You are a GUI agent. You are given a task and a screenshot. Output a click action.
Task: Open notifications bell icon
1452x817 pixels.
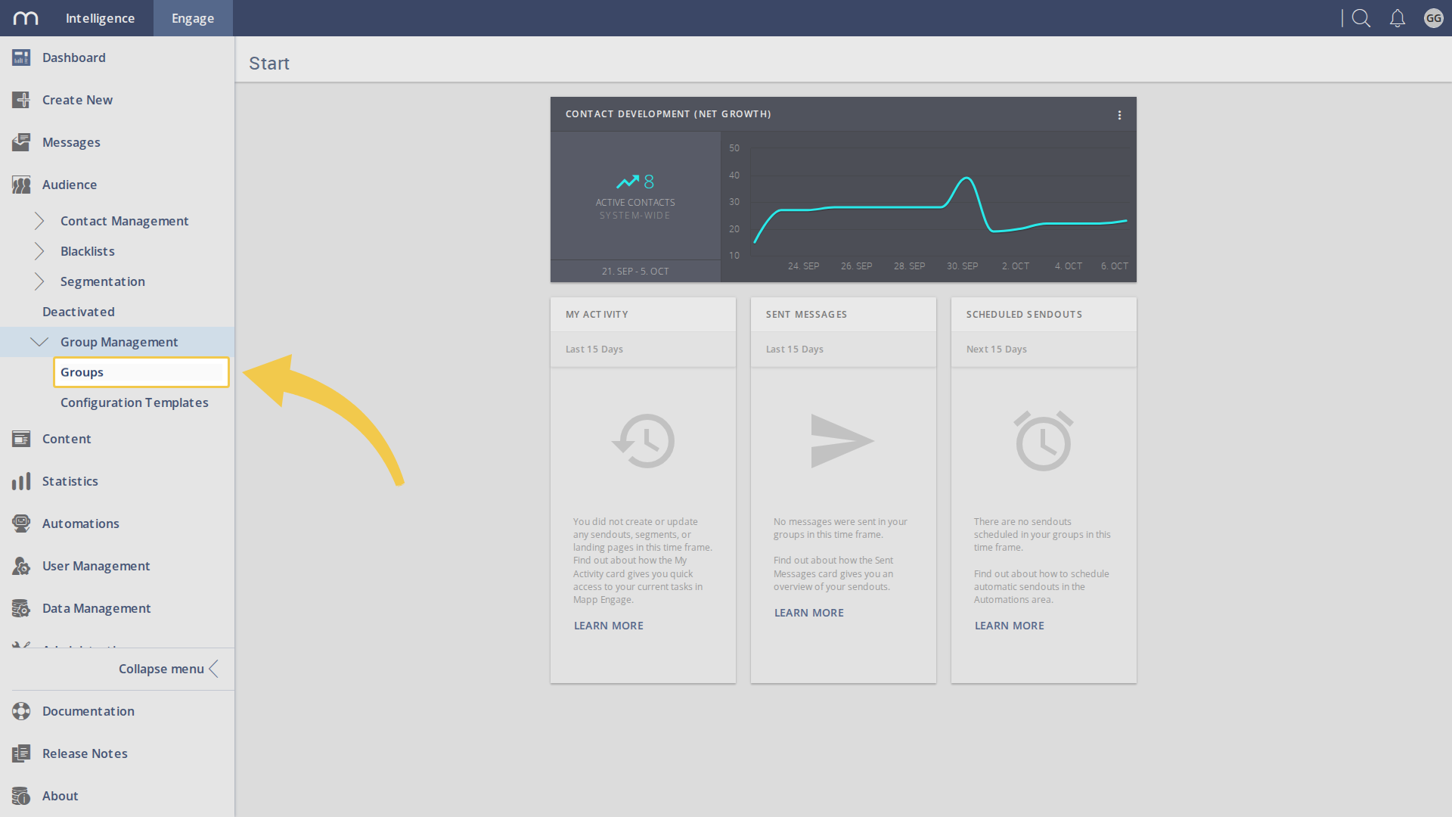pyautogui.click(x=1398, y=18)
